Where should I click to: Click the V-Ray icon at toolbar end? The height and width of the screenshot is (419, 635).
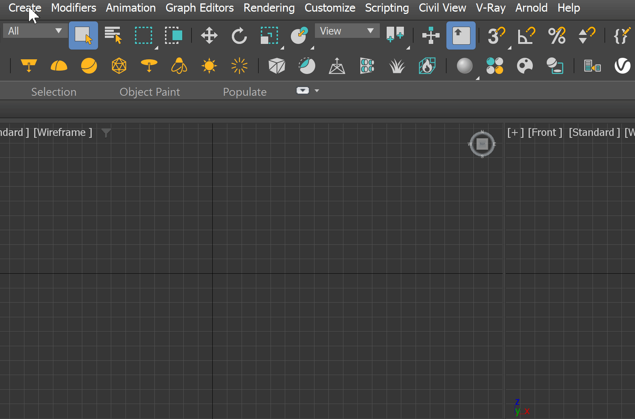click(x=622, y=66)
